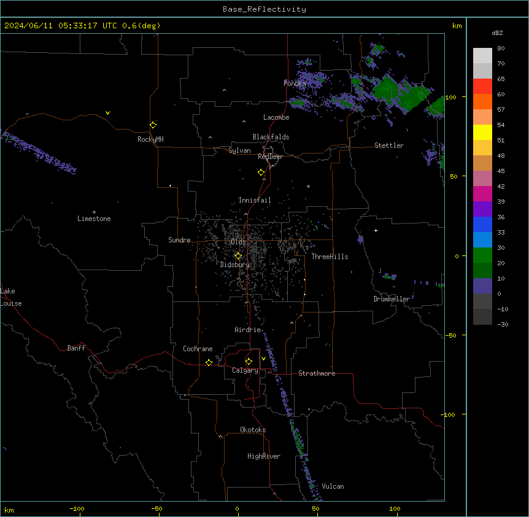Click the yellow diamond marker south of RedDeer
Screen dimensions: 529x517
tap(261, 172)
